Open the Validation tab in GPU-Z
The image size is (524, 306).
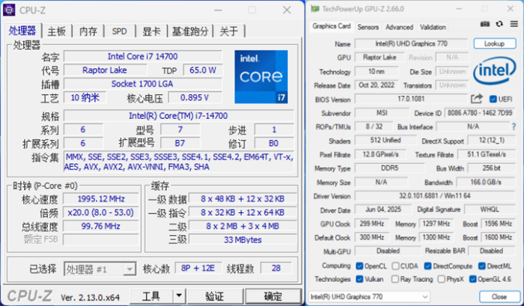click(433, 27)
